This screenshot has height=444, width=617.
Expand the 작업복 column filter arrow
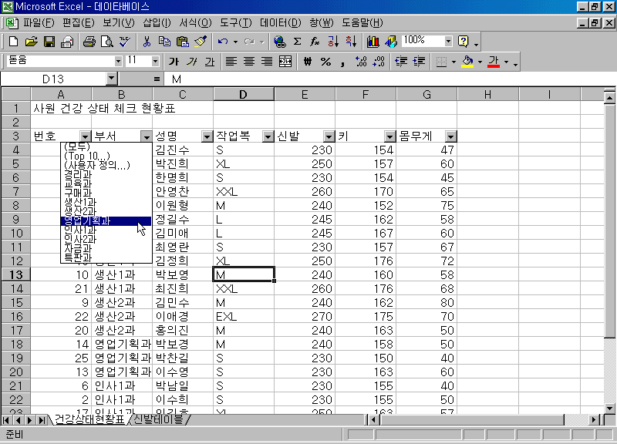[268, 136]
